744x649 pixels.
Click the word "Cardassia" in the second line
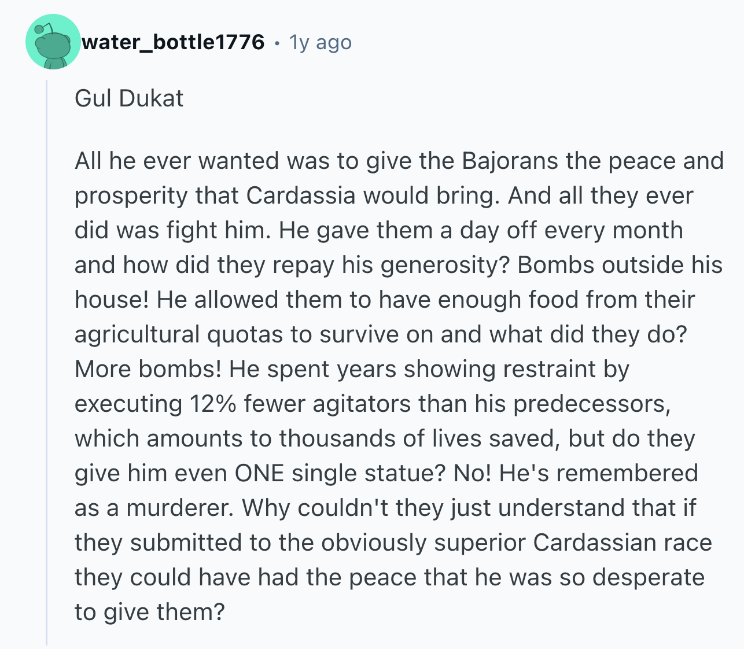(300, 196)
